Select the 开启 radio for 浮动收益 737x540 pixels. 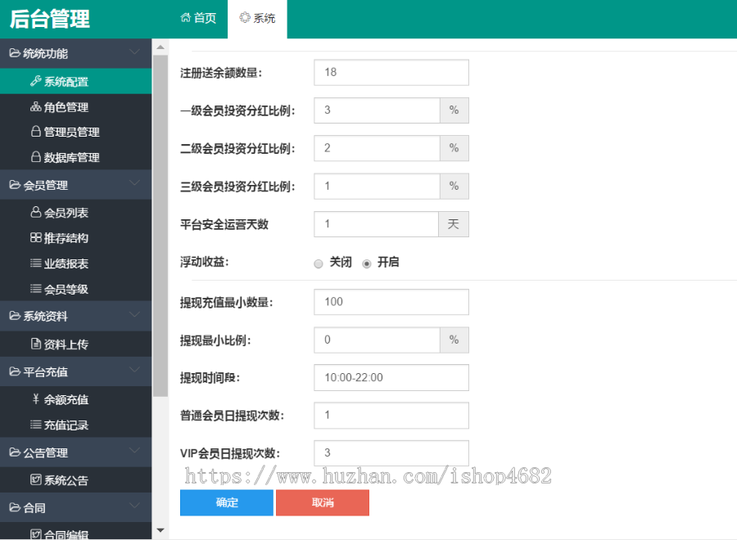[366, 263]
